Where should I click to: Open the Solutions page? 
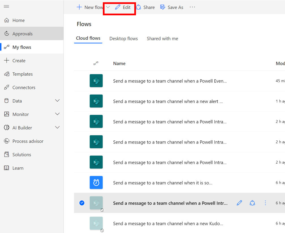18,155
